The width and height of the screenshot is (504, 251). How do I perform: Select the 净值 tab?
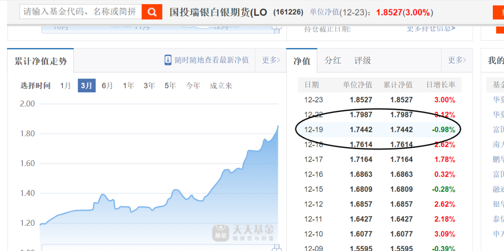pyautogui.click(x=302, y=61)
